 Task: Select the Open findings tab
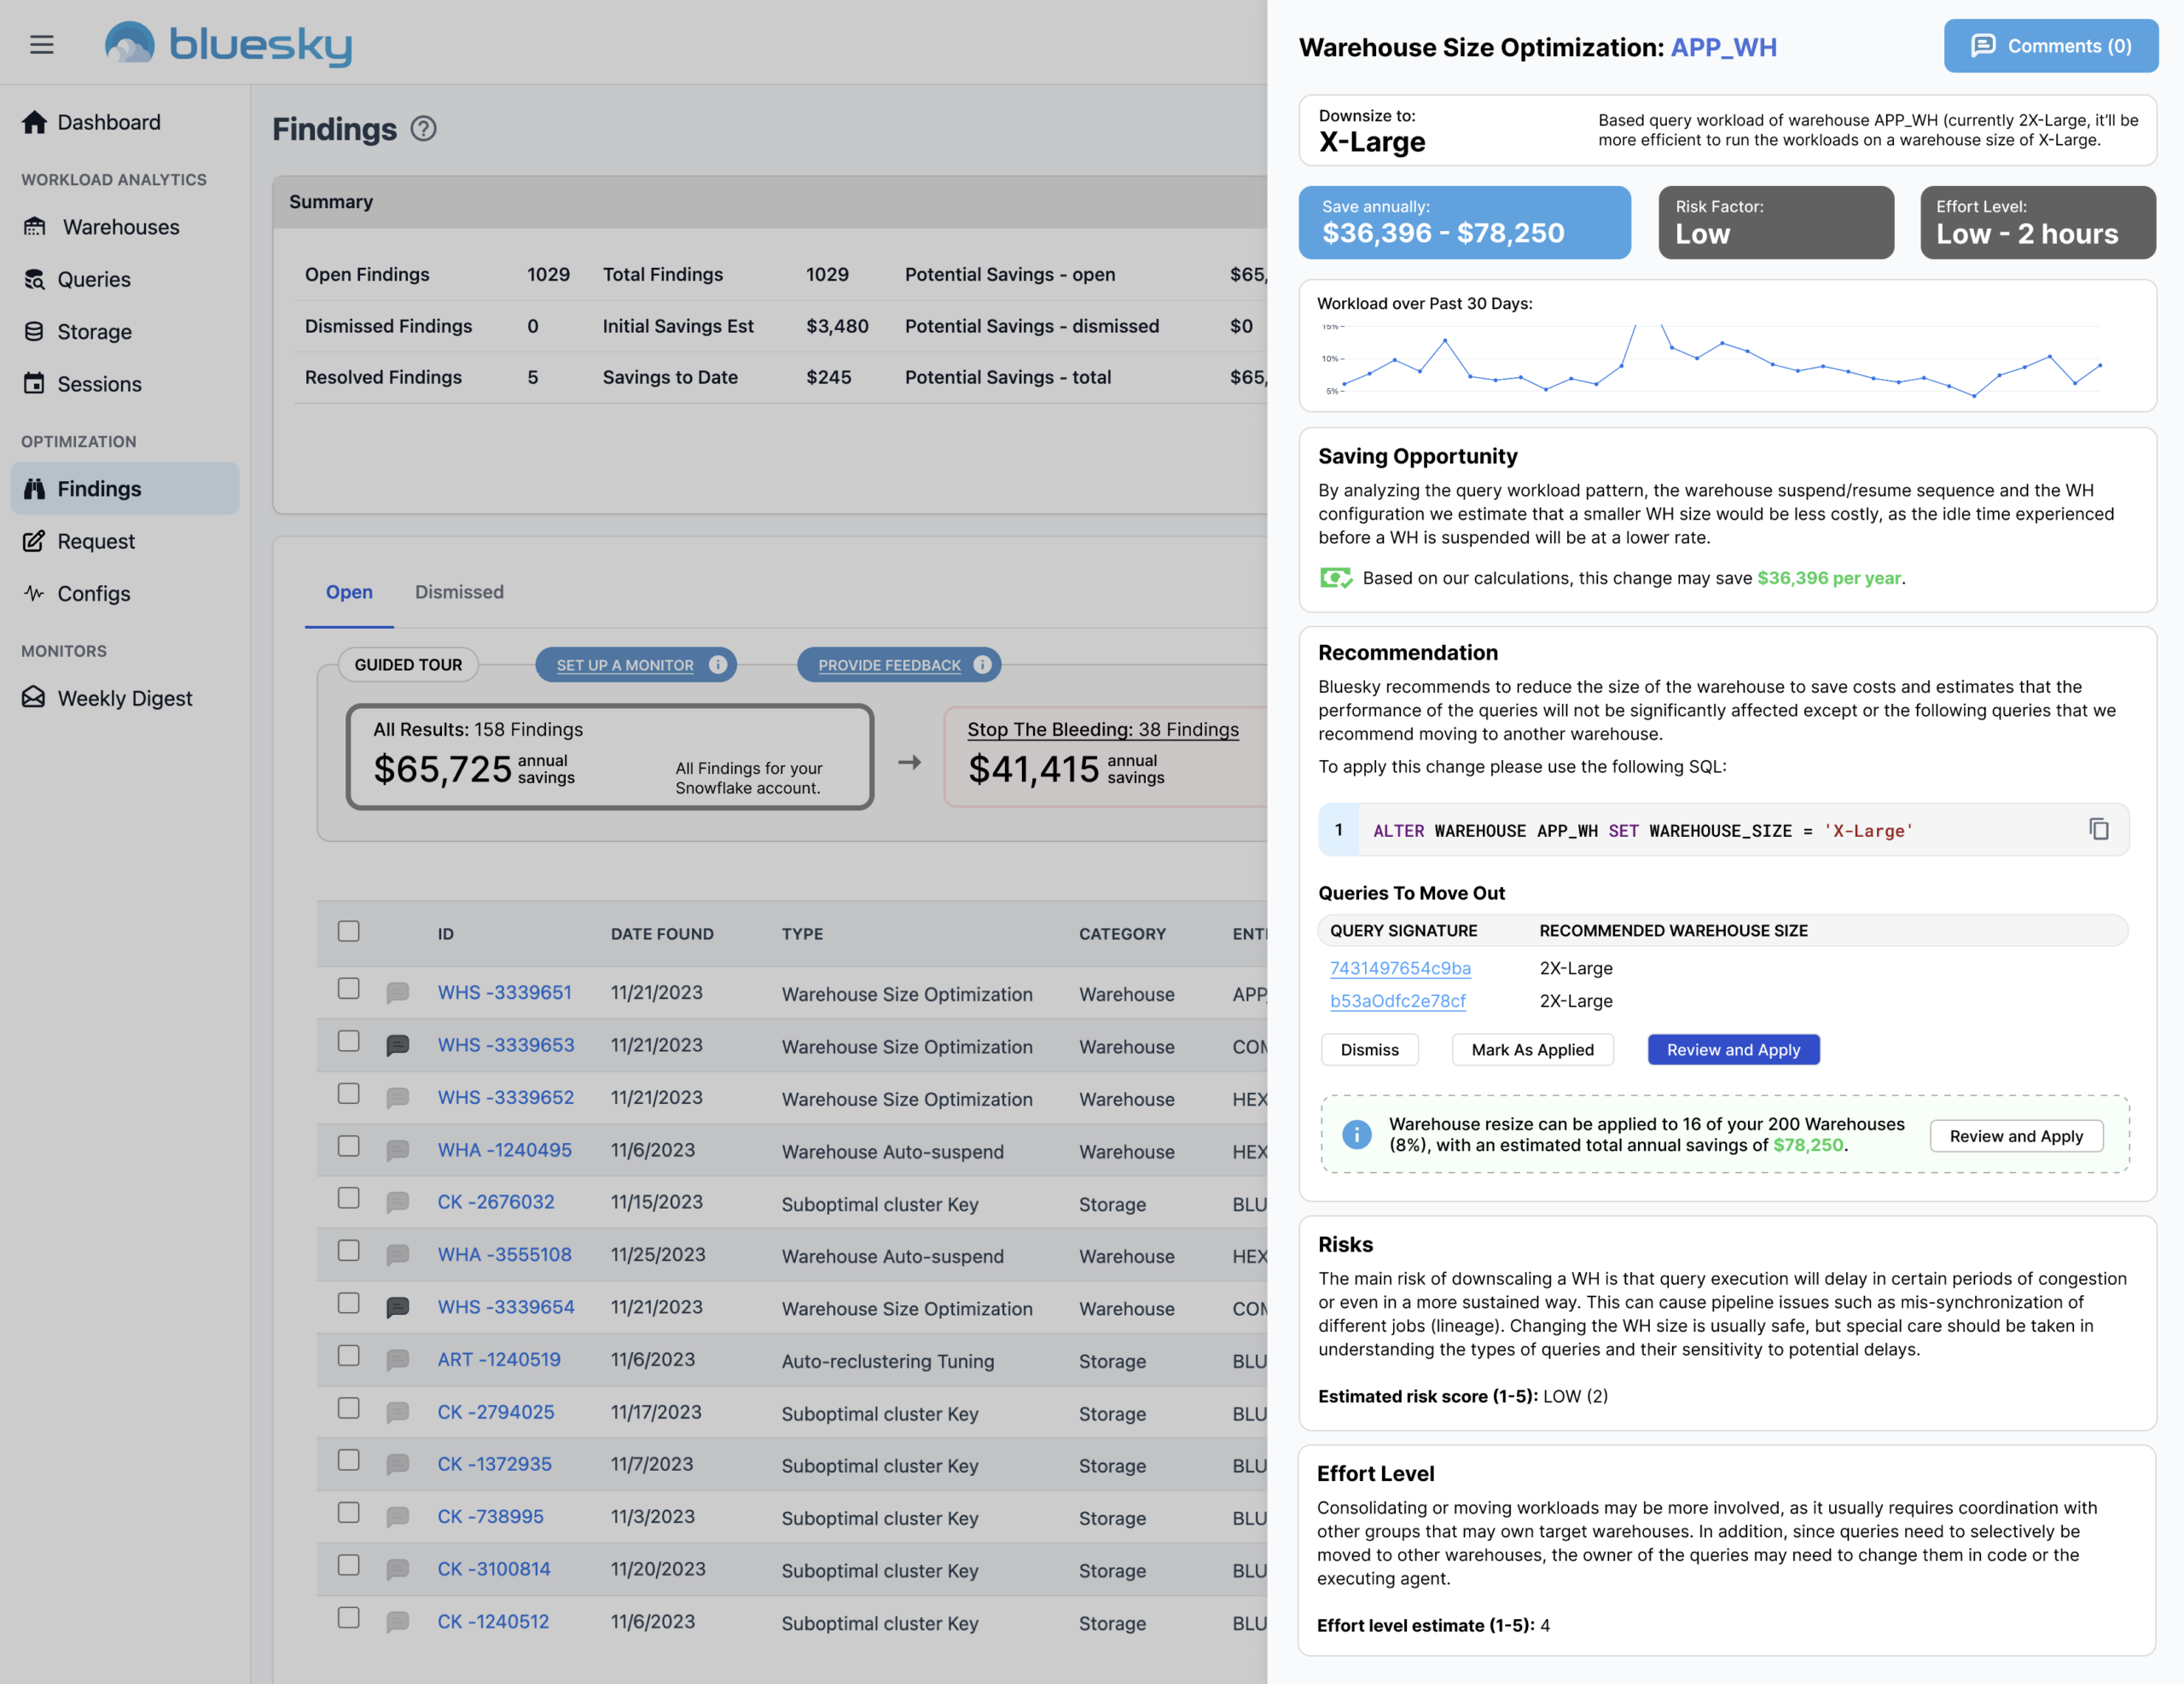coord(349,592)
